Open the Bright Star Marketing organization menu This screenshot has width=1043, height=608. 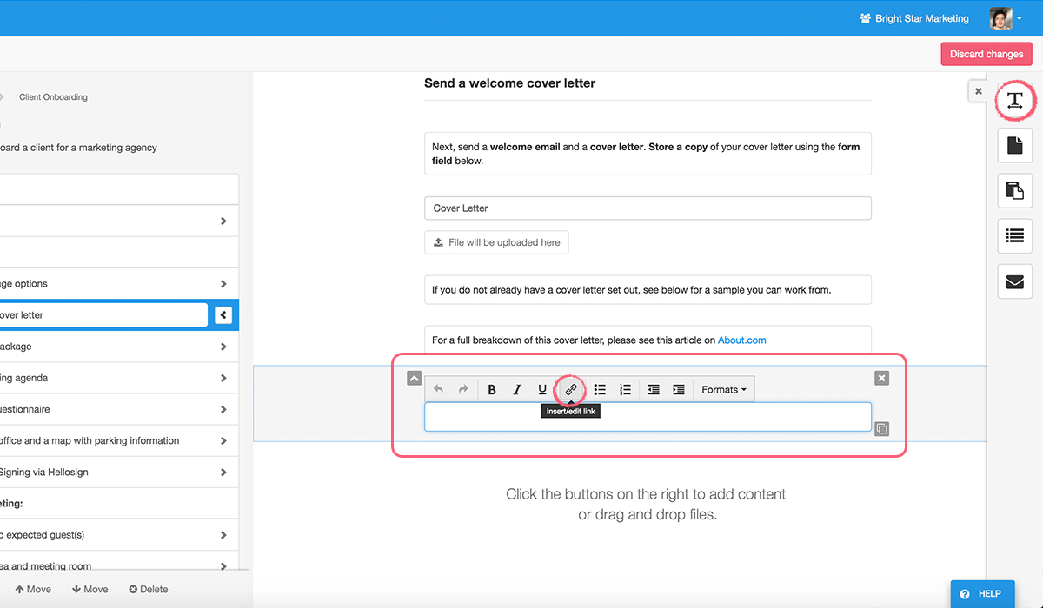click(913, 18)
